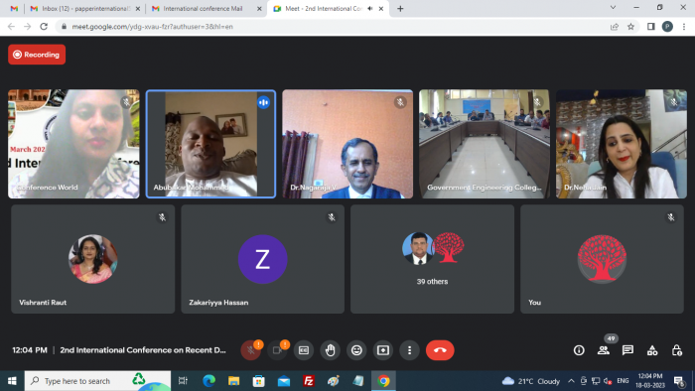Open meeting details info icon
The height and width of the screenshot is (391, 695).
(579, 350)
